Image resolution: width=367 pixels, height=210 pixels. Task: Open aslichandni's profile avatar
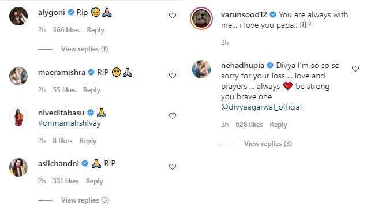tap(18, 167)
